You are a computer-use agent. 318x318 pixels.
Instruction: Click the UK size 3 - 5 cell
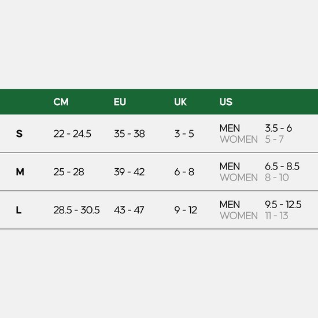[x=184, y=134]
